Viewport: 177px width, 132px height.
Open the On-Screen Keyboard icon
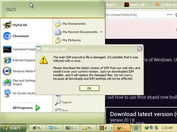7,93
